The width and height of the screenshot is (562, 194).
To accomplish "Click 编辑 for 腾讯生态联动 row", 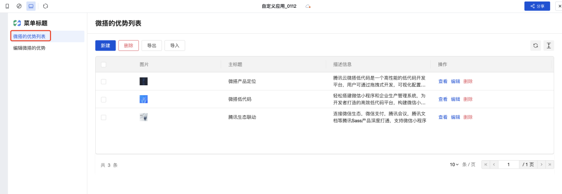I will click(x=455, y=117).
